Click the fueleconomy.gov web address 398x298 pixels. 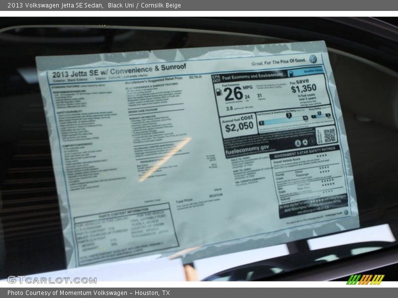pos(247,148)
